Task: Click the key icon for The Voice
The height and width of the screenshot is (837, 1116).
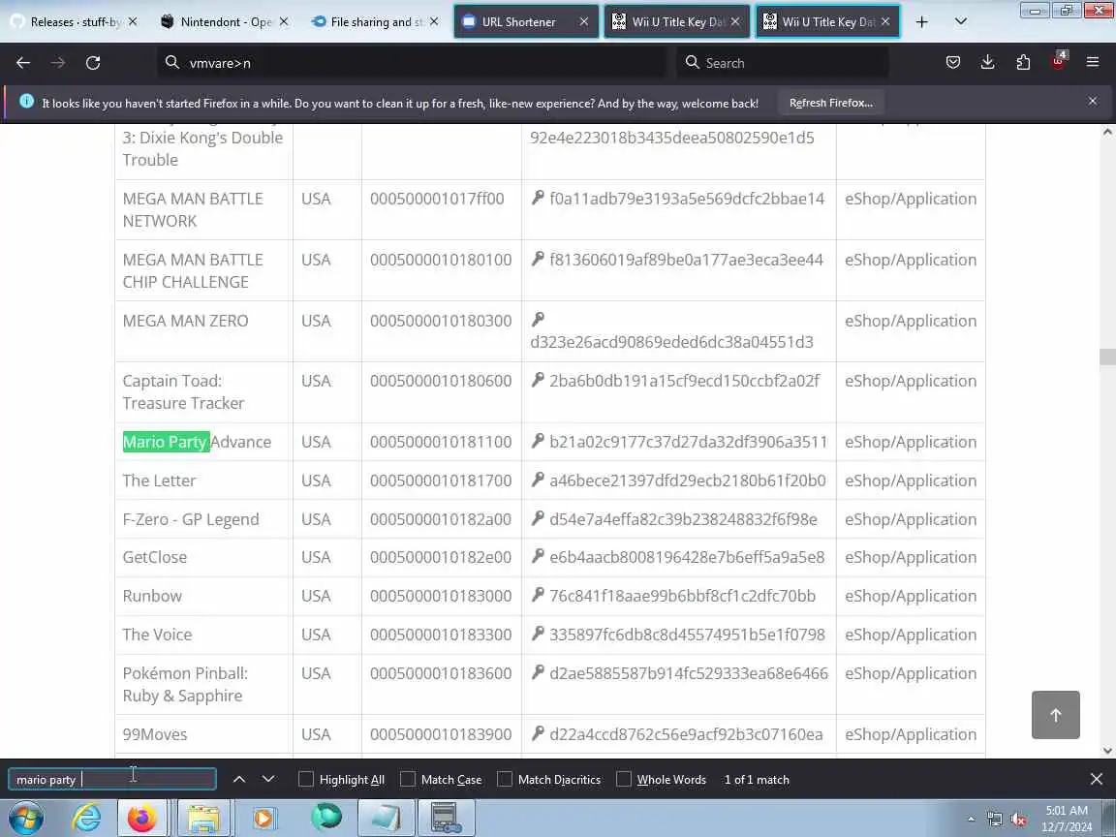Action: (x=538, y=633)
